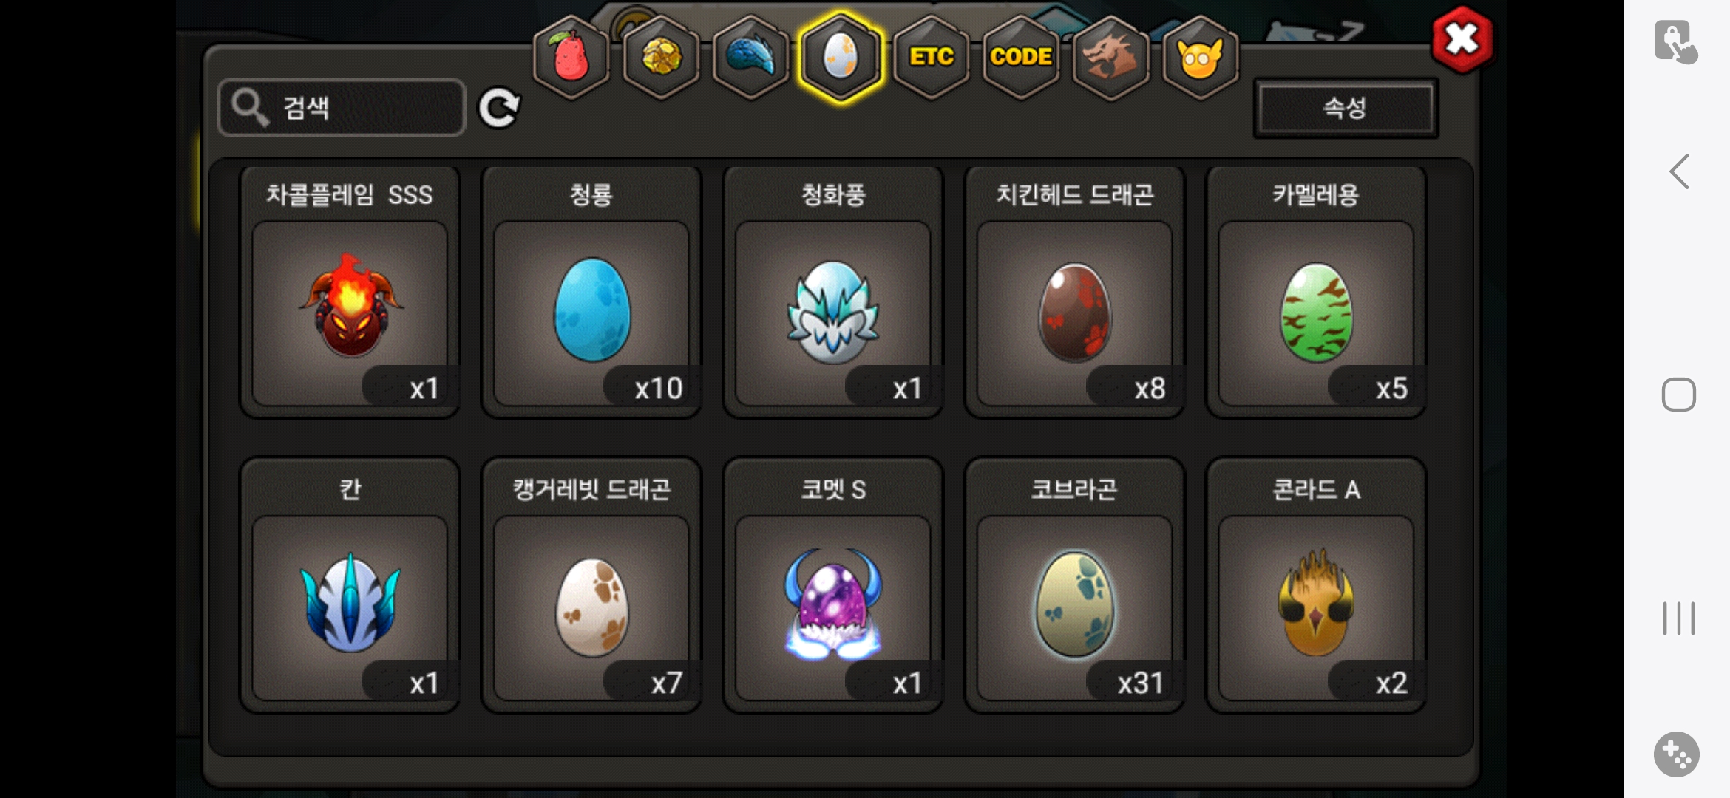
Task: Switch to the ETC tab
Action: tap(931, 57)
